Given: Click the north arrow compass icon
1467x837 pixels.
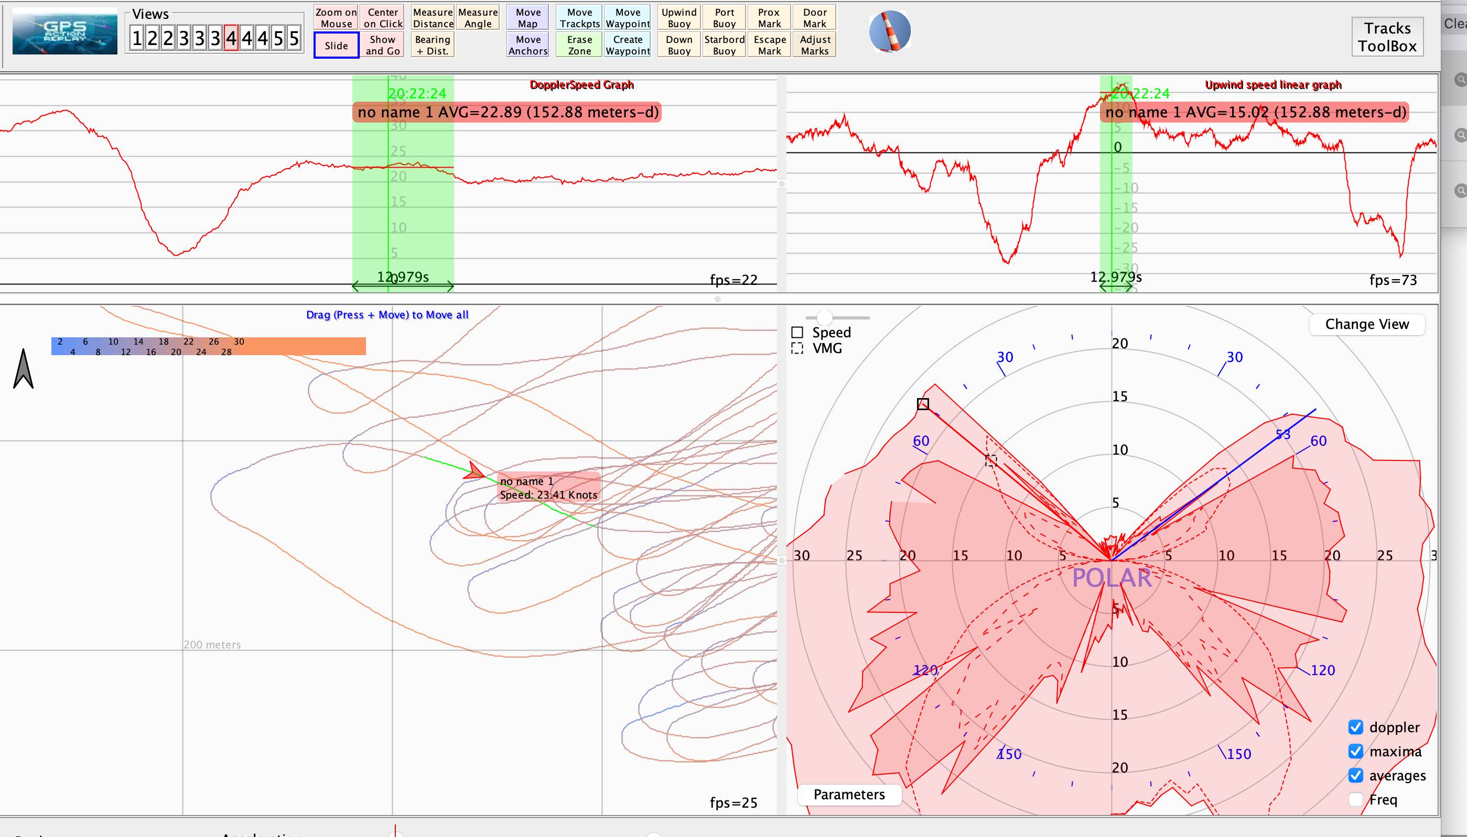Looking at the screenshot, I should pyautogui.click(x=23, y=369).
